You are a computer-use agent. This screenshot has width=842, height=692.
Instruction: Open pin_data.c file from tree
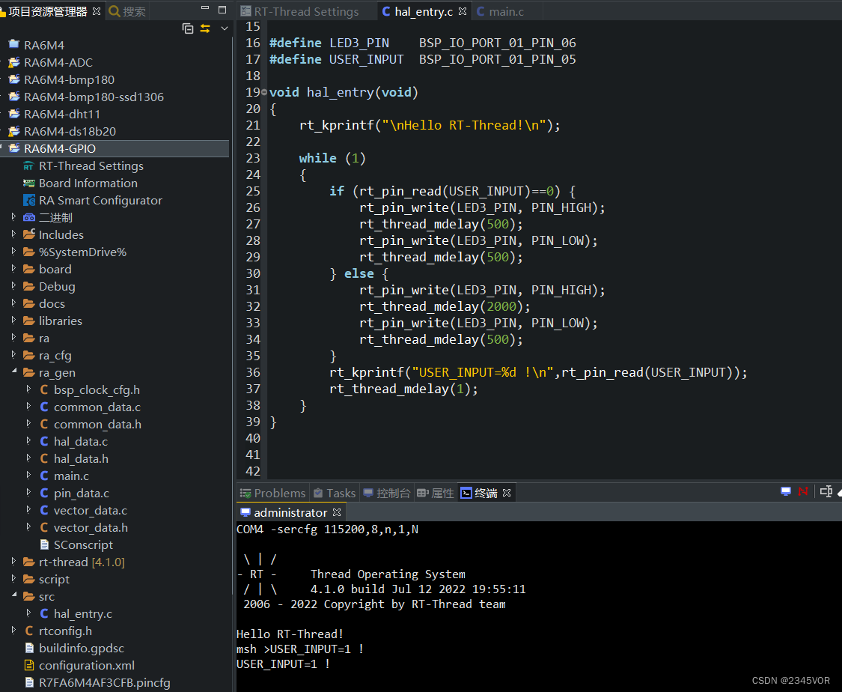(81, 493)
